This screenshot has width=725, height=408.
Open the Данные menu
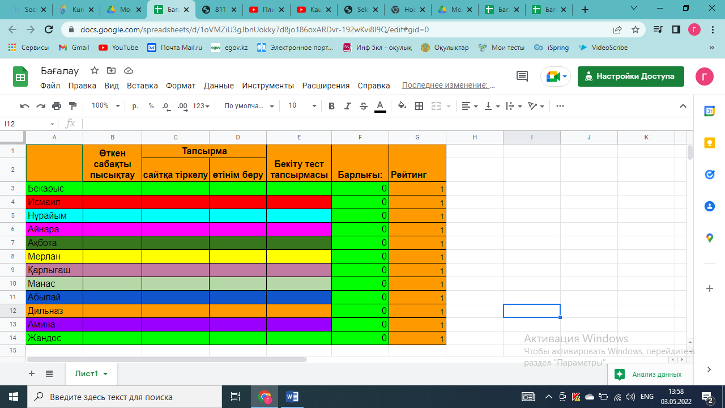tap(219, 86)
